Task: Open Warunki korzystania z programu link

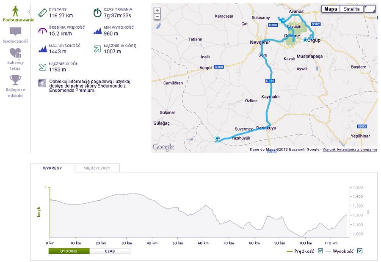Action: [x=350, y=150]
